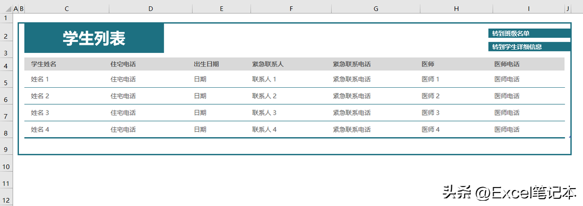Click the 住宅电话 table header cell
This screenshot has width=583, height=206.
(x=151, y=64)
